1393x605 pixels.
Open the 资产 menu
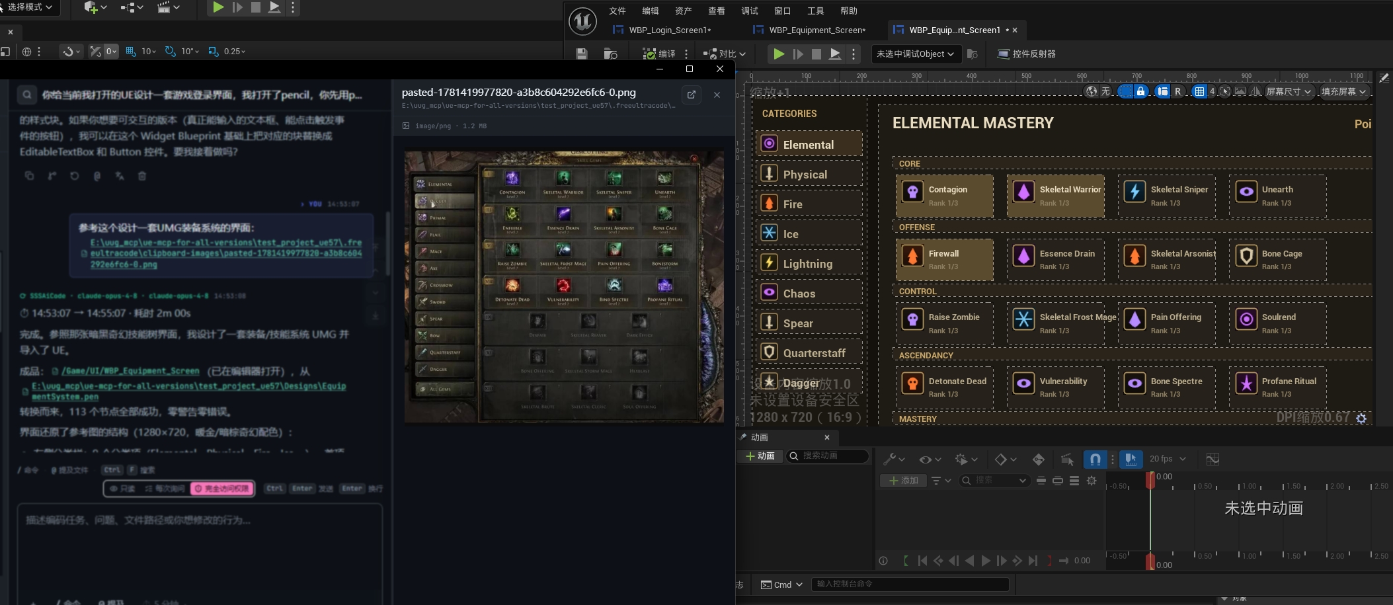pyautogui.click(x=684, y=11)
